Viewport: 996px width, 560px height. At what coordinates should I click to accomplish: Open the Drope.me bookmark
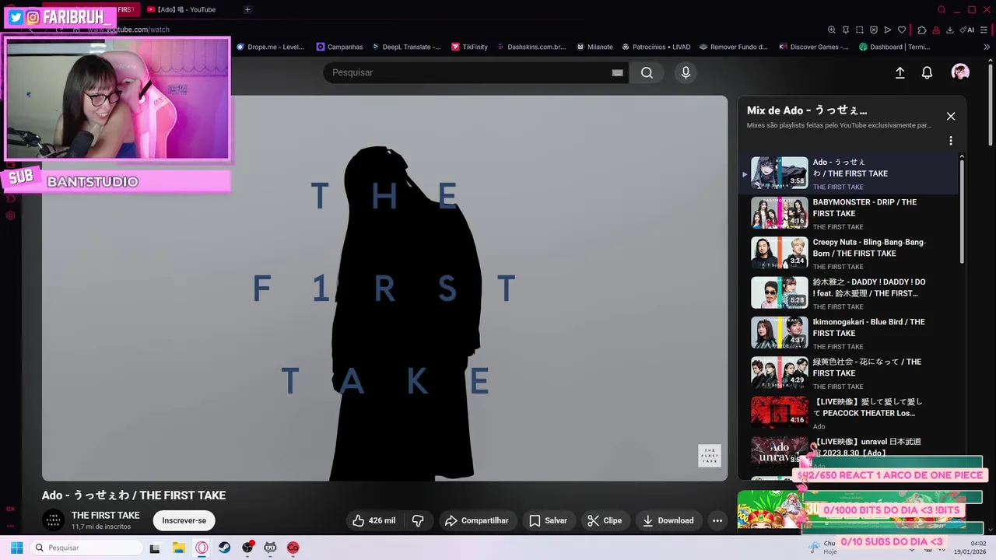270,47
